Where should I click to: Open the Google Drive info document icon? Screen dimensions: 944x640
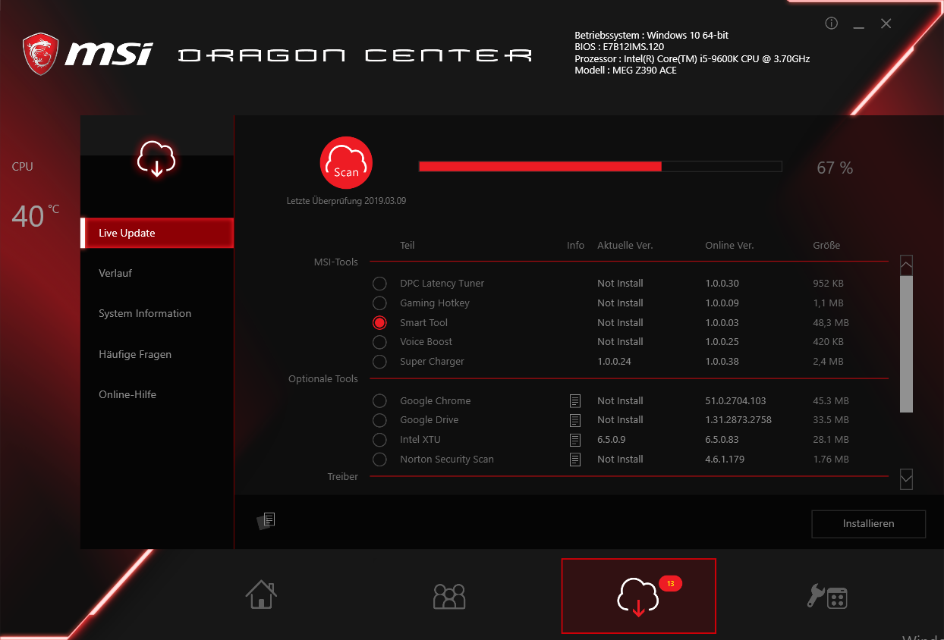click(575, 420)
